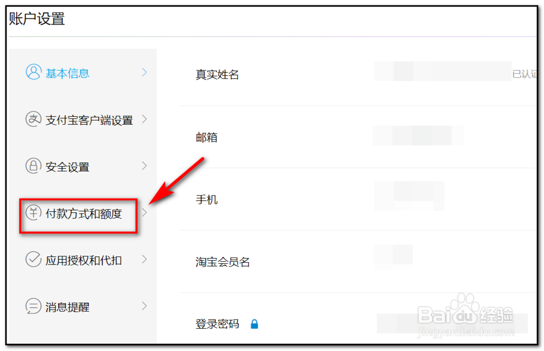Expand the 基本信息 chevron arrow
Viewport: 544px width, 351px height.
pyautogui.click(x=144, y=72)
